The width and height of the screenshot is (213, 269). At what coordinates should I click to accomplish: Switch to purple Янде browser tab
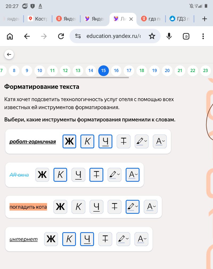[94, 19]
